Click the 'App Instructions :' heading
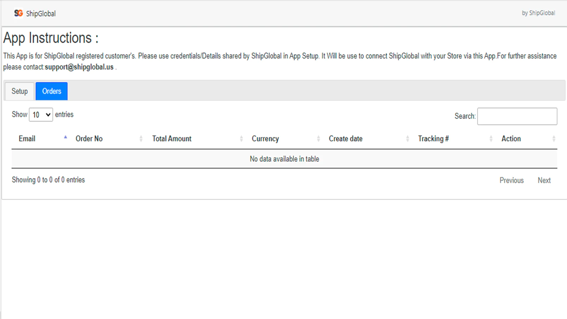Viewport: 567px width, 319px height. tap(51, 38)
